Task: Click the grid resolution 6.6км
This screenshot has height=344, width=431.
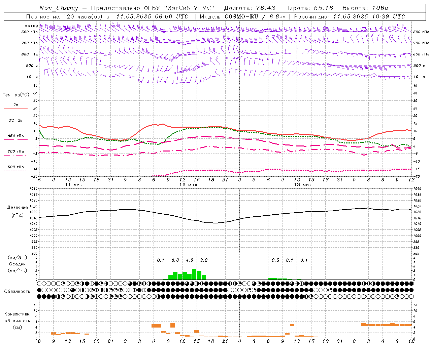Action: pos(277,16)
